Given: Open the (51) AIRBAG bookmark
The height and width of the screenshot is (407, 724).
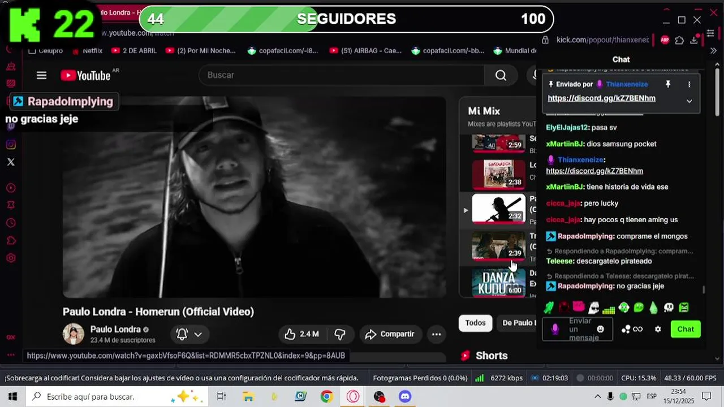Looking at the screenshot, I should click(x=365, y=50).
